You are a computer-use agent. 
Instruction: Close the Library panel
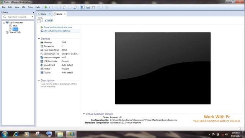click(x=33, y=12)
